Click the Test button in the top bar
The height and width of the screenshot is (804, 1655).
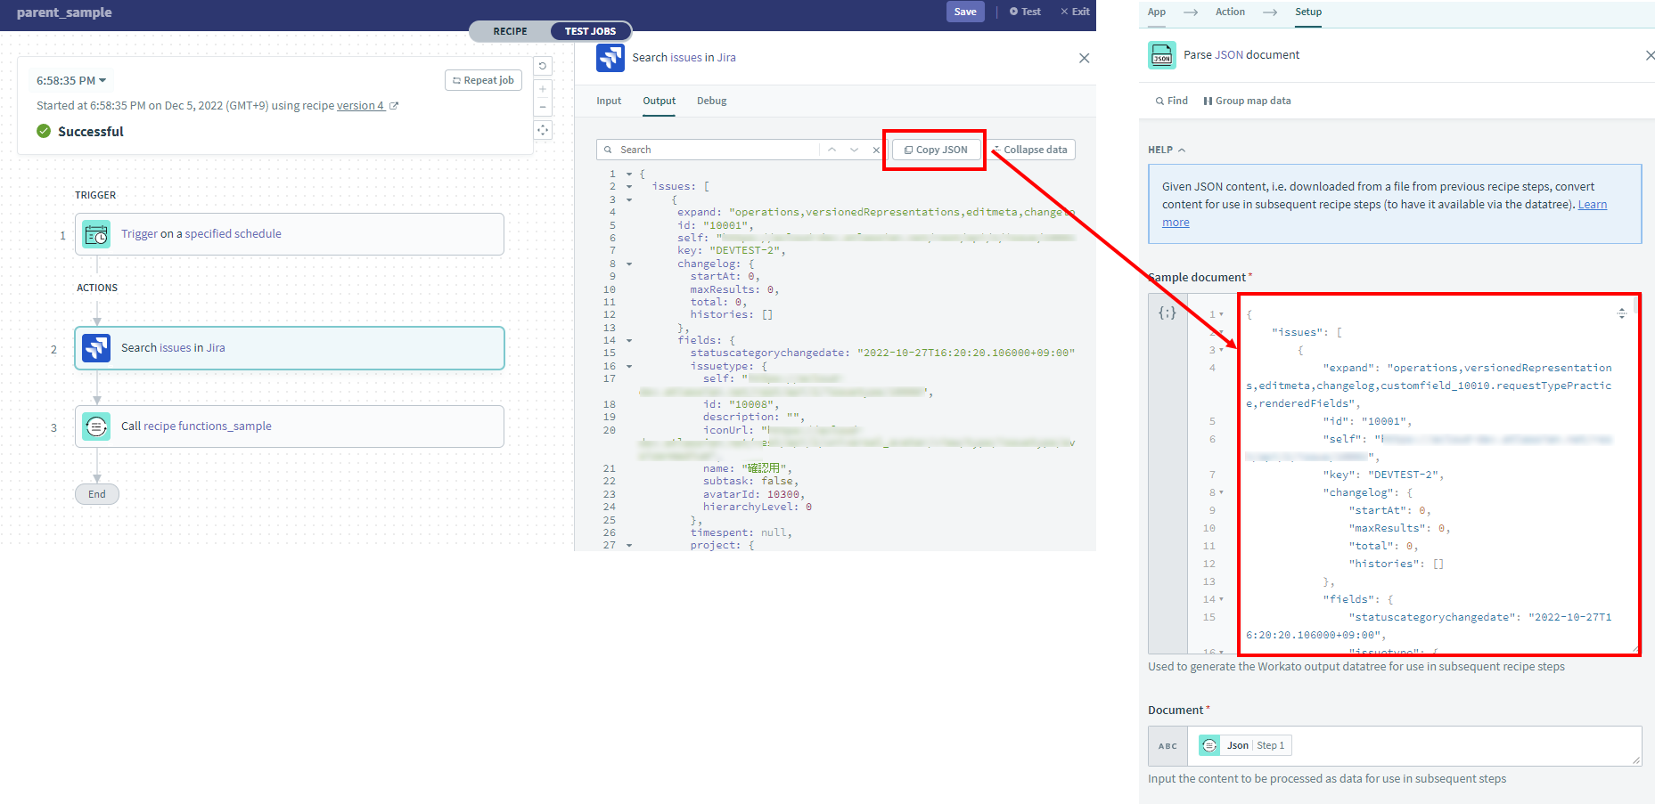pyautogui.click(x=1025, y=12)
